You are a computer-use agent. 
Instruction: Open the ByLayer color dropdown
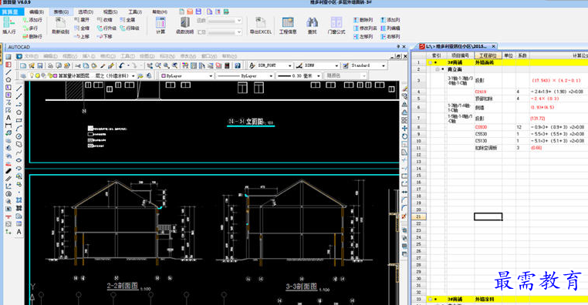click(187, 75)
